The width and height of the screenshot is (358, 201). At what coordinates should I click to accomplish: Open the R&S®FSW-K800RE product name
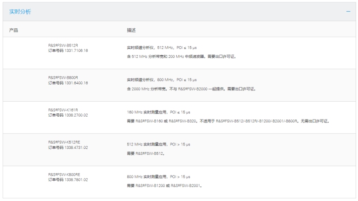pyautogui.click(x=64, y=174)
